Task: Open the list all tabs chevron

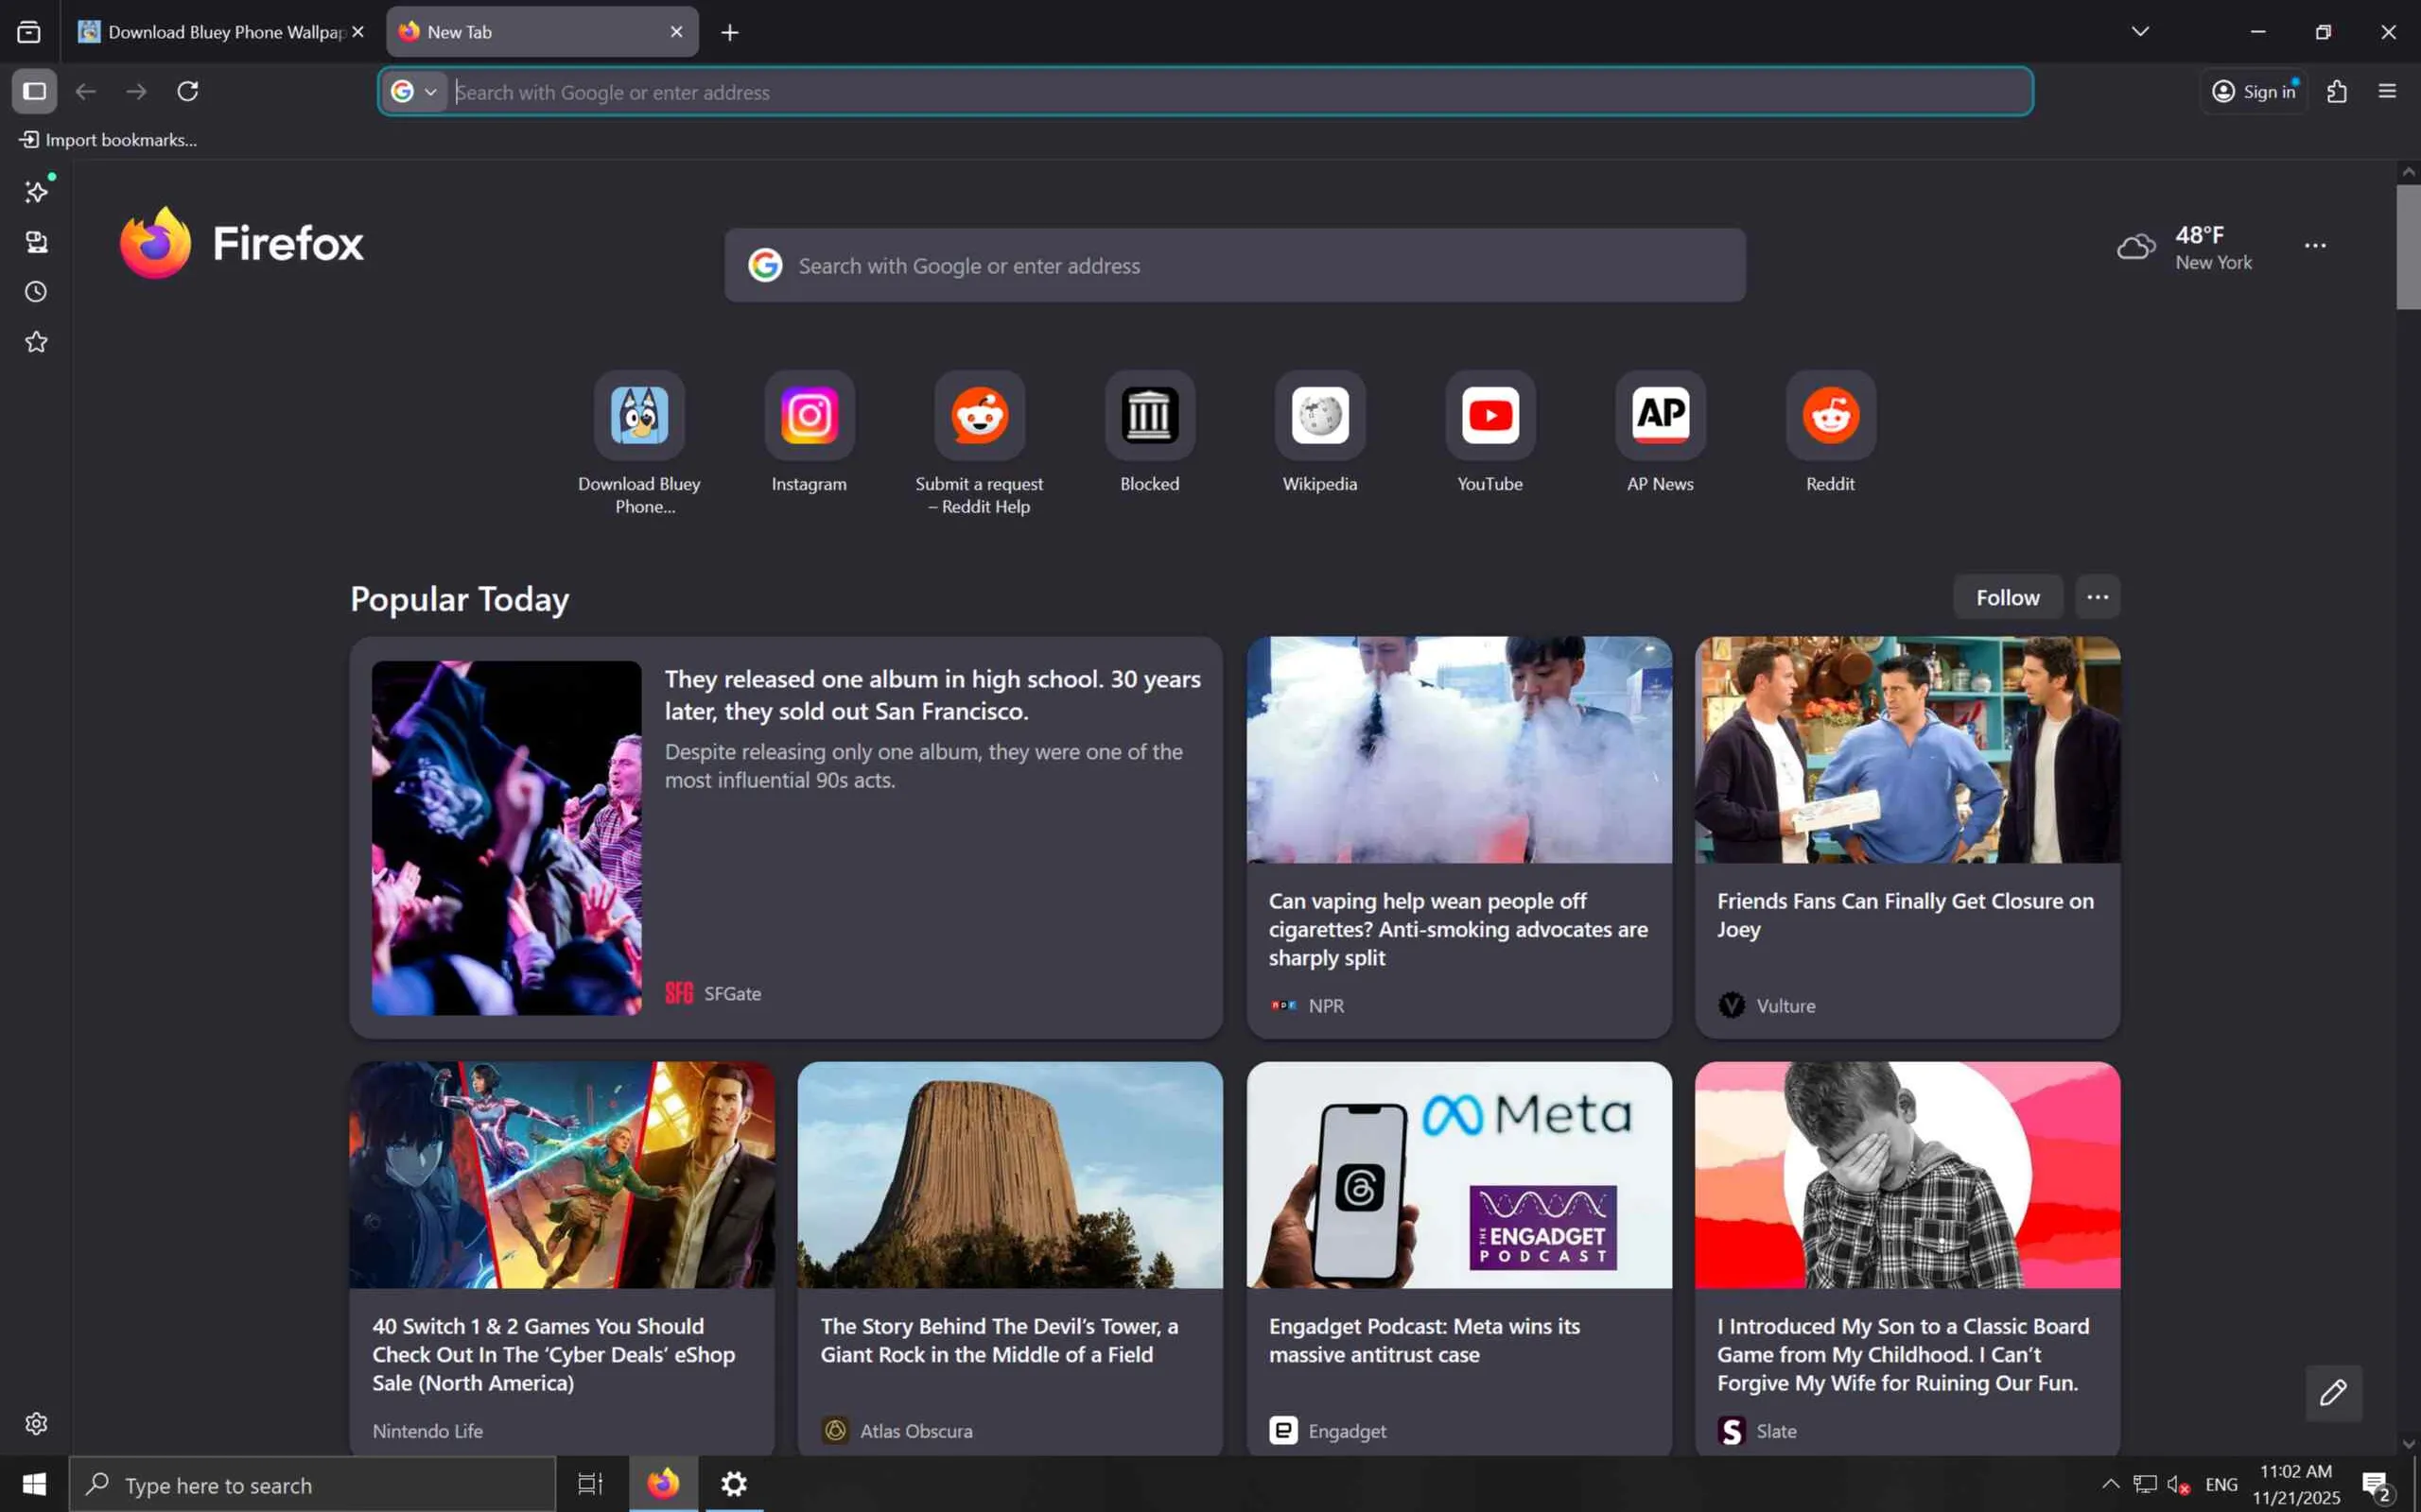Action: [x=2140, y=31]
